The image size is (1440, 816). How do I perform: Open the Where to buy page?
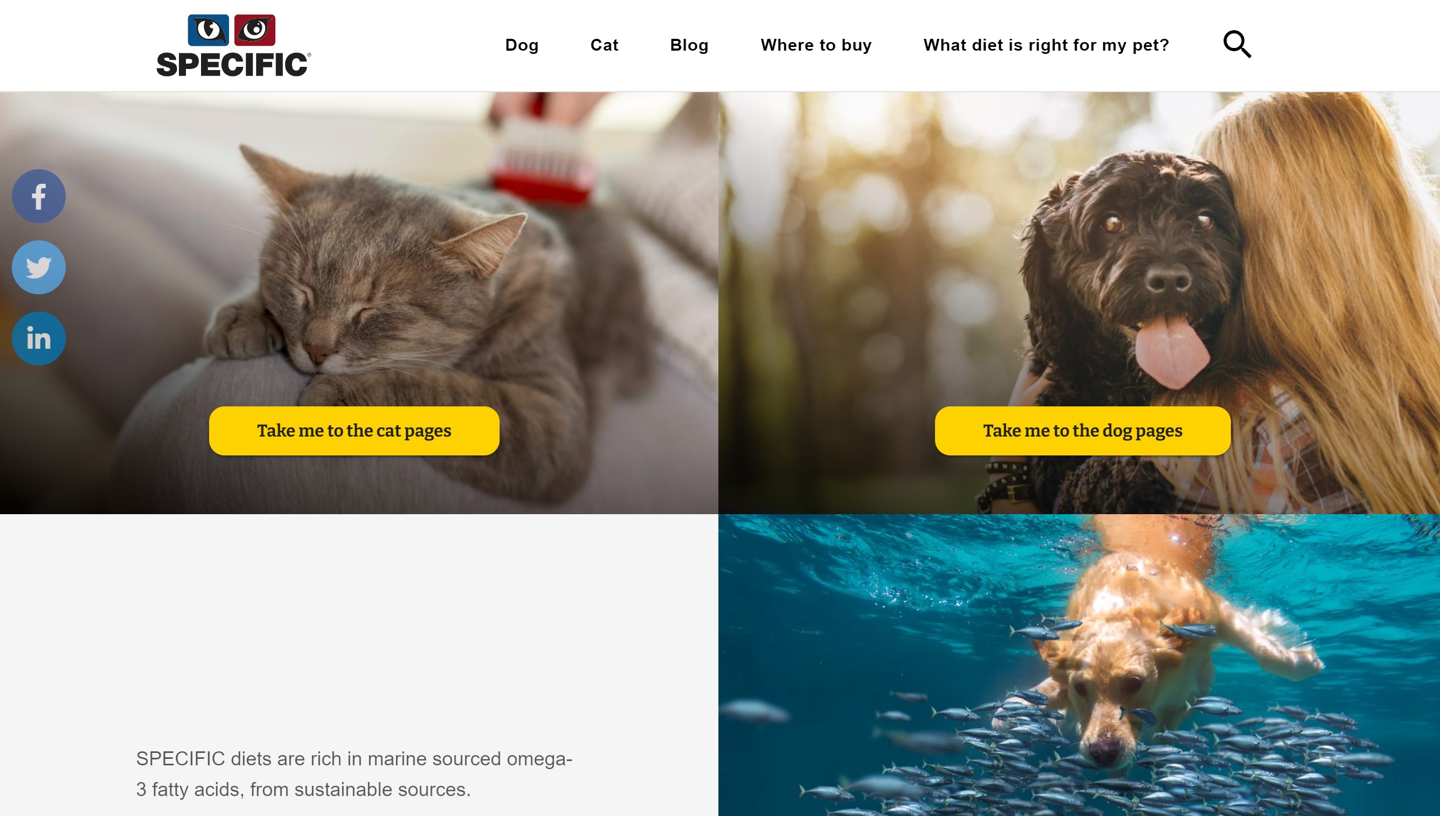tap(816, 45)
